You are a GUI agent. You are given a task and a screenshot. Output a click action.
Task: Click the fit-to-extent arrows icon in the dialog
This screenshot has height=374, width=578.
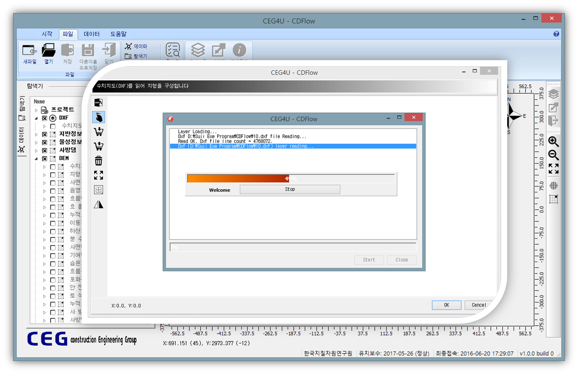click(x=99, y=175)
